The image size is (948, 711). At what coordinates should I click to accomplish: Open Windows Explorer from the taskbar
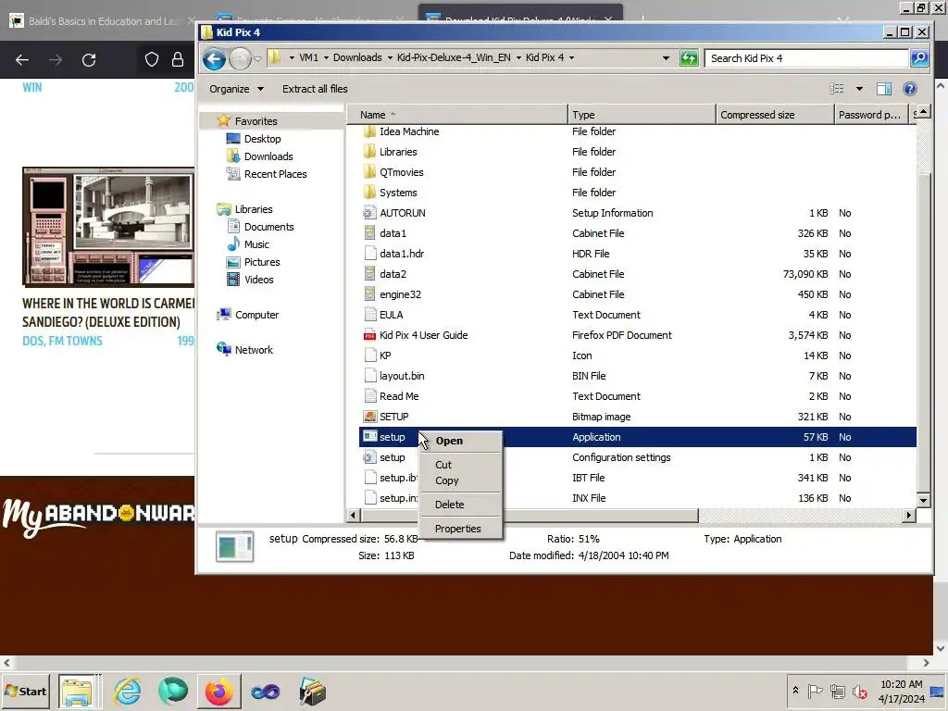78,691
